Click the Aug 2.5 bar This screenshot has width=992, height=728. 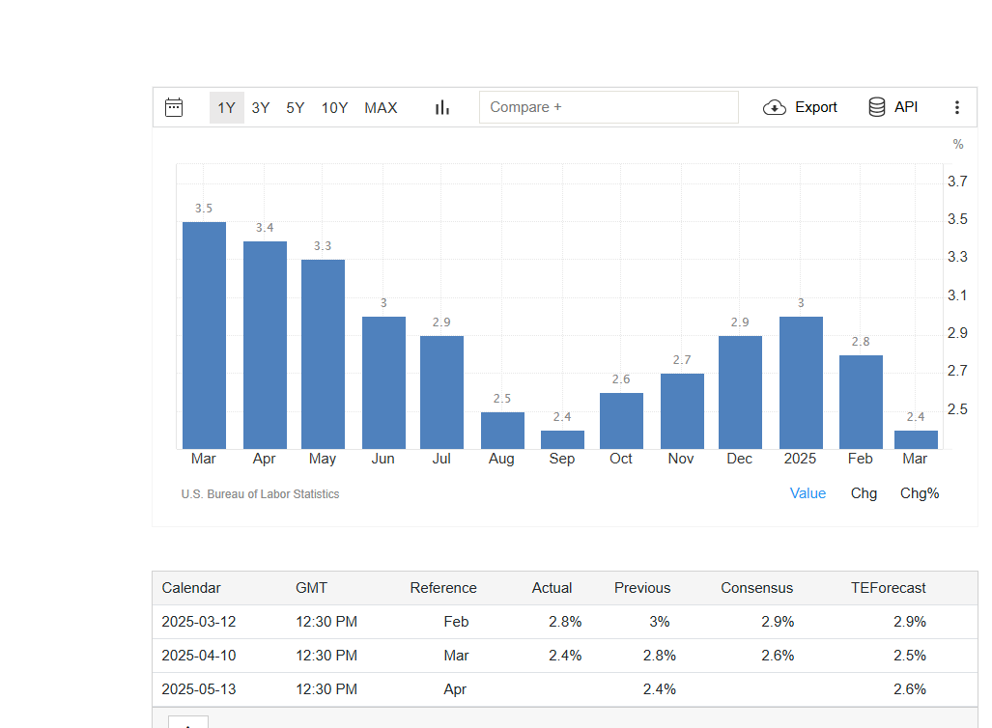coord(503,430)
